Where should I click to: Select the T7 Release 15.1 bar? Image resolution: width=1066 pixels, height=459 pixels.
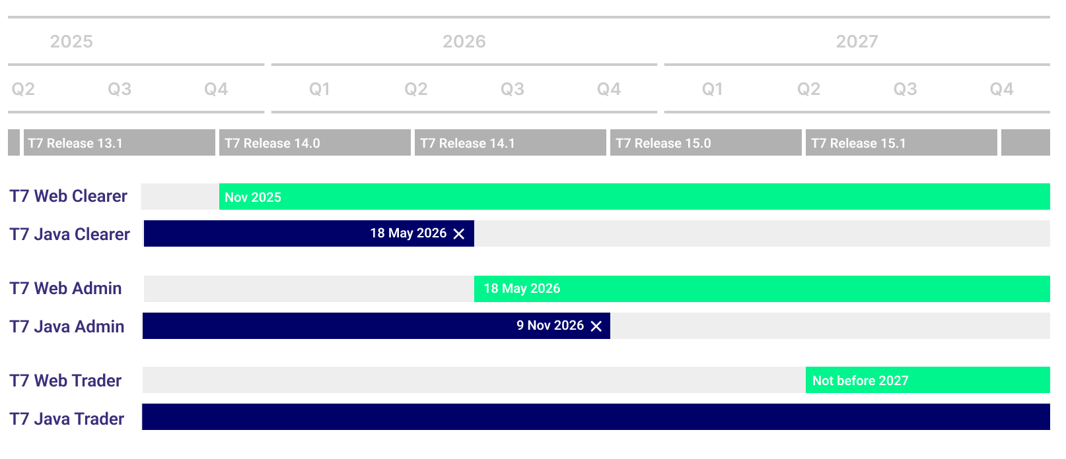(x=901, y=143)
